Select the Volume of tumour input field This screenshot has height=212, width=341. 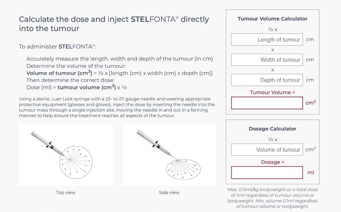267,150
